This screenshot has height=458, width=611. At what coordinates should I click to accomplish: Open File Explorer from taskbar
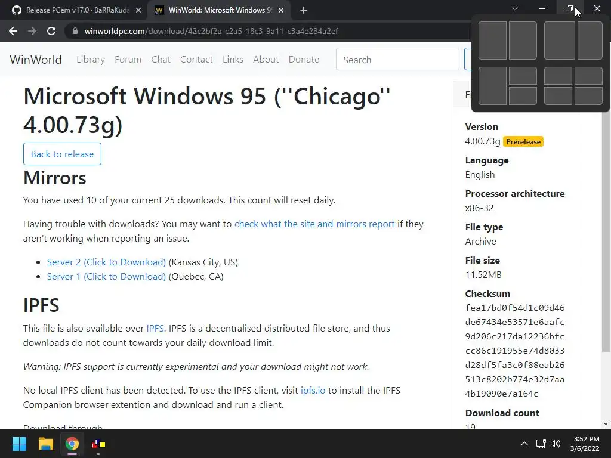(x=45, y=444)
